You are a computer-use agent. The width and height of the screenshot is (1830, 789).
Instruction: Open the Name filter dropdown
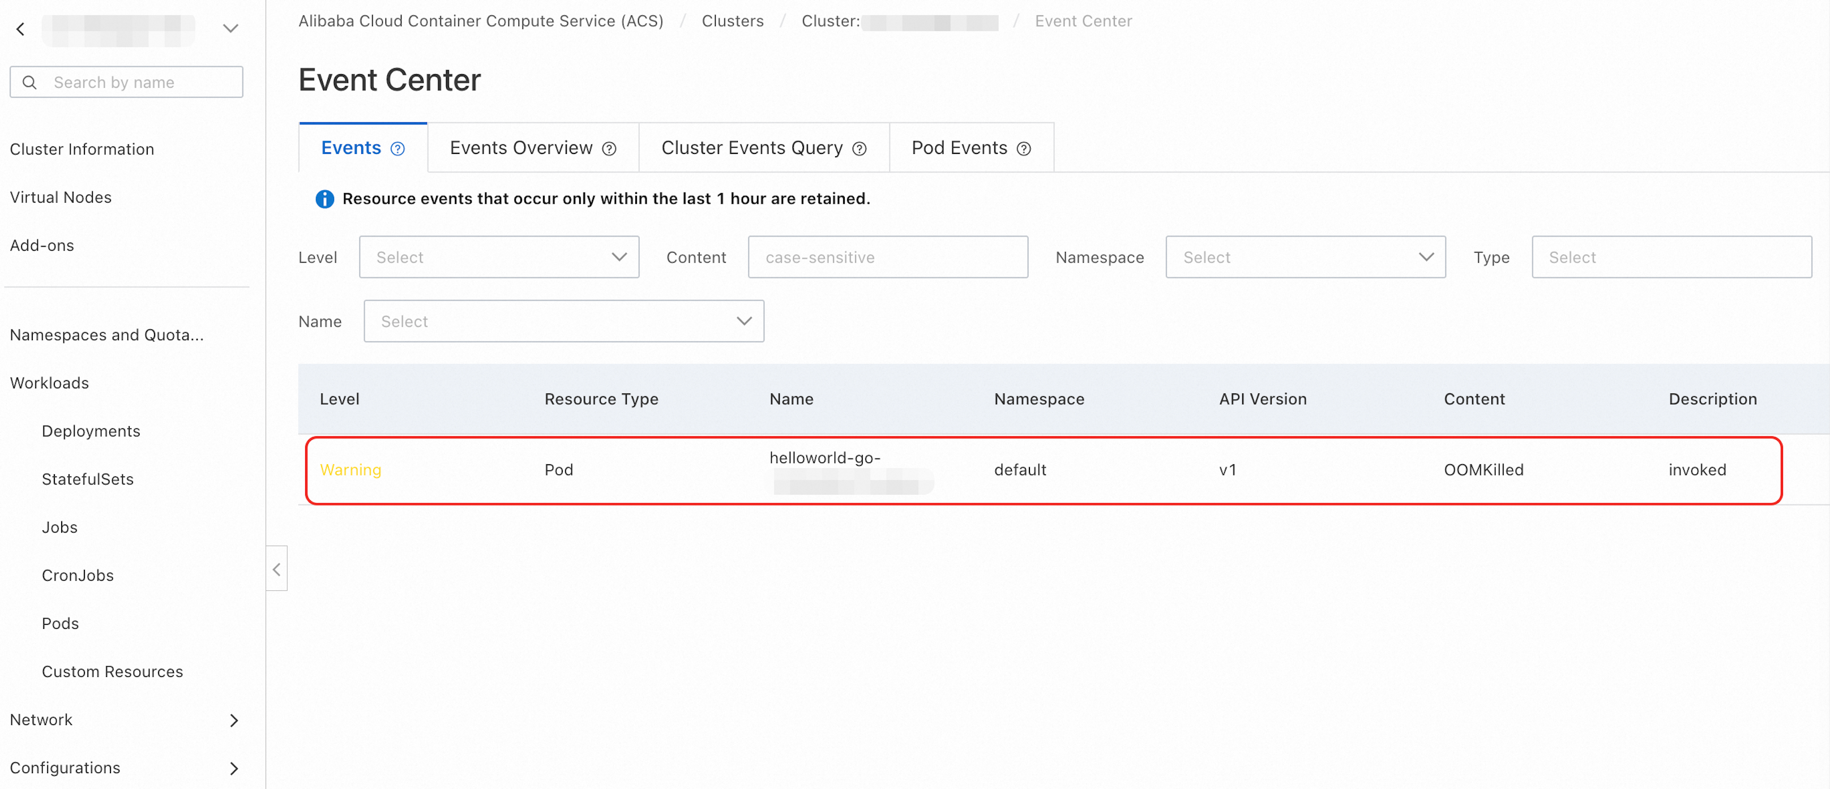563,321
